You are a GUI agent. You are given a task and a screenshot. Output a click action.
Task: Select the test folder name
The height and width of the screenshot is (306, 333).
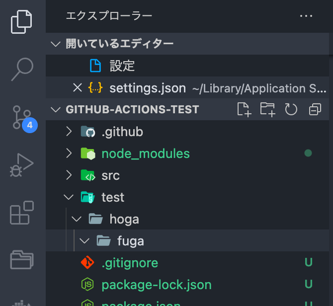click(113, 197)
